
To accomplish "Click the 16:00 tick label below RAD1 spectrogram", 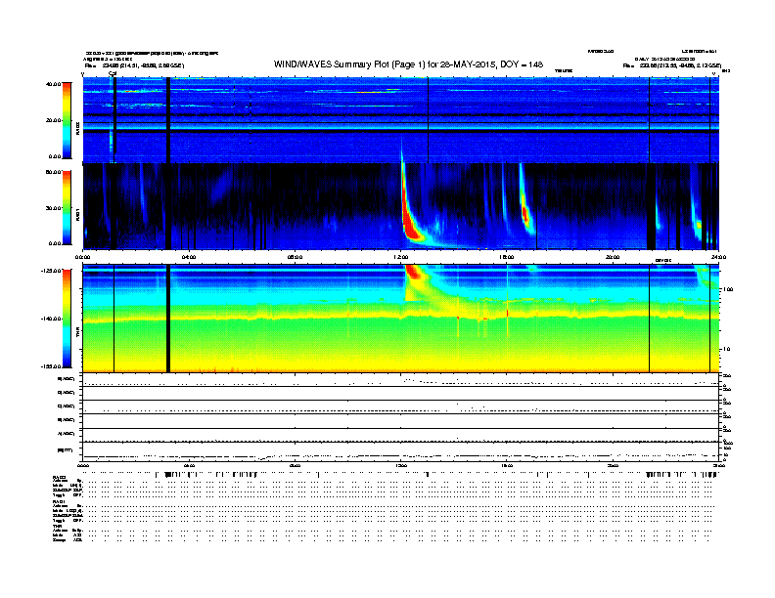I will (507, 257).
